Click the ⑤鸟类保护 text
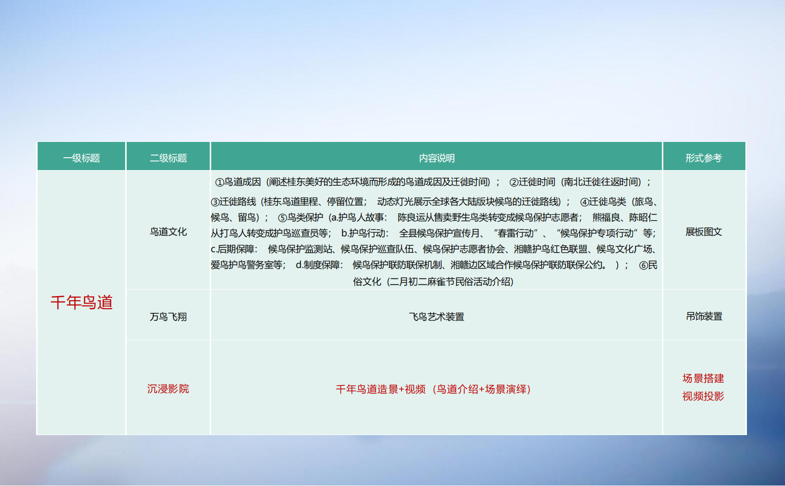Image resolution: width=785 pixels, height=486 pixels. pyautogui.click(x=300, y=218)
